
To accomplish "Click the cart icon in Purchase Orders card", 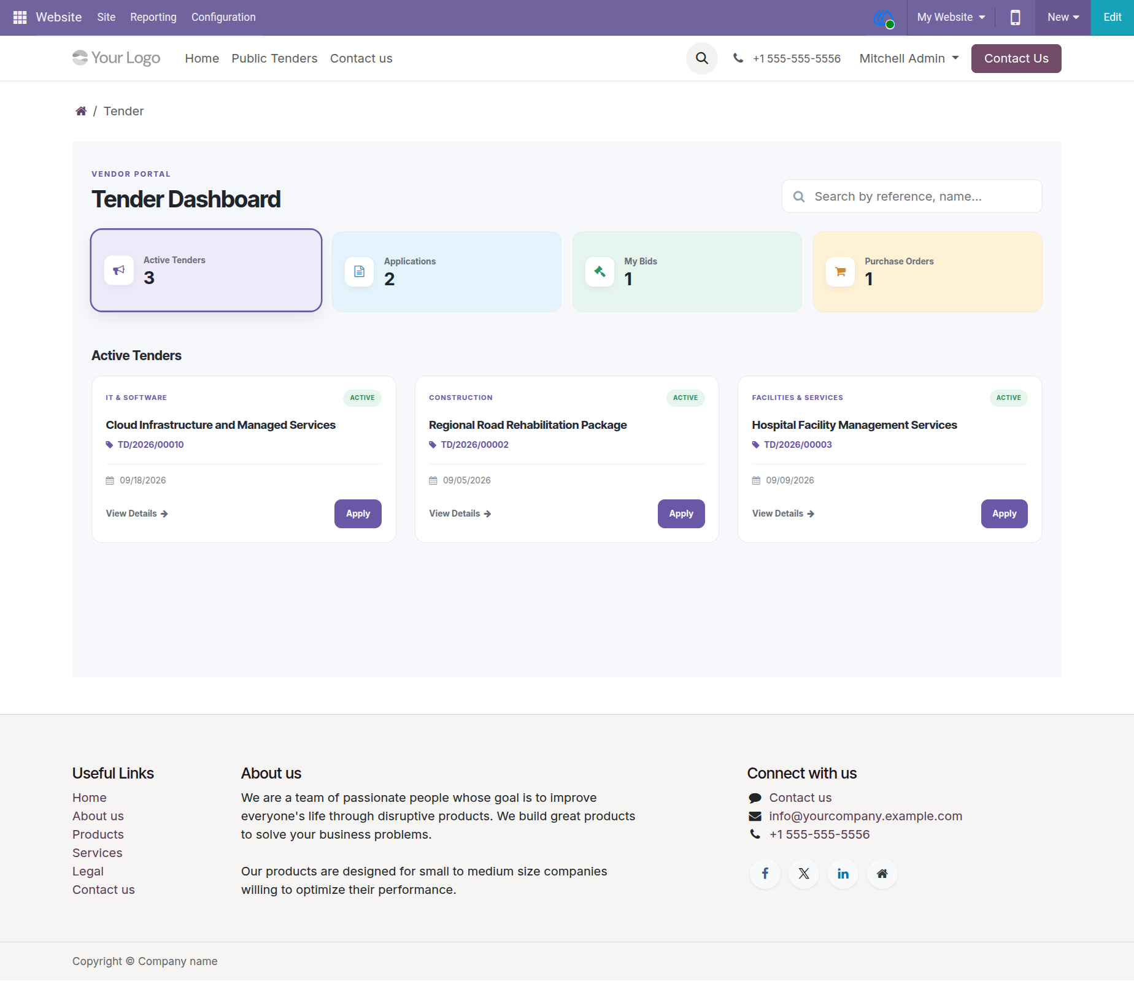I will click(841, 271).
